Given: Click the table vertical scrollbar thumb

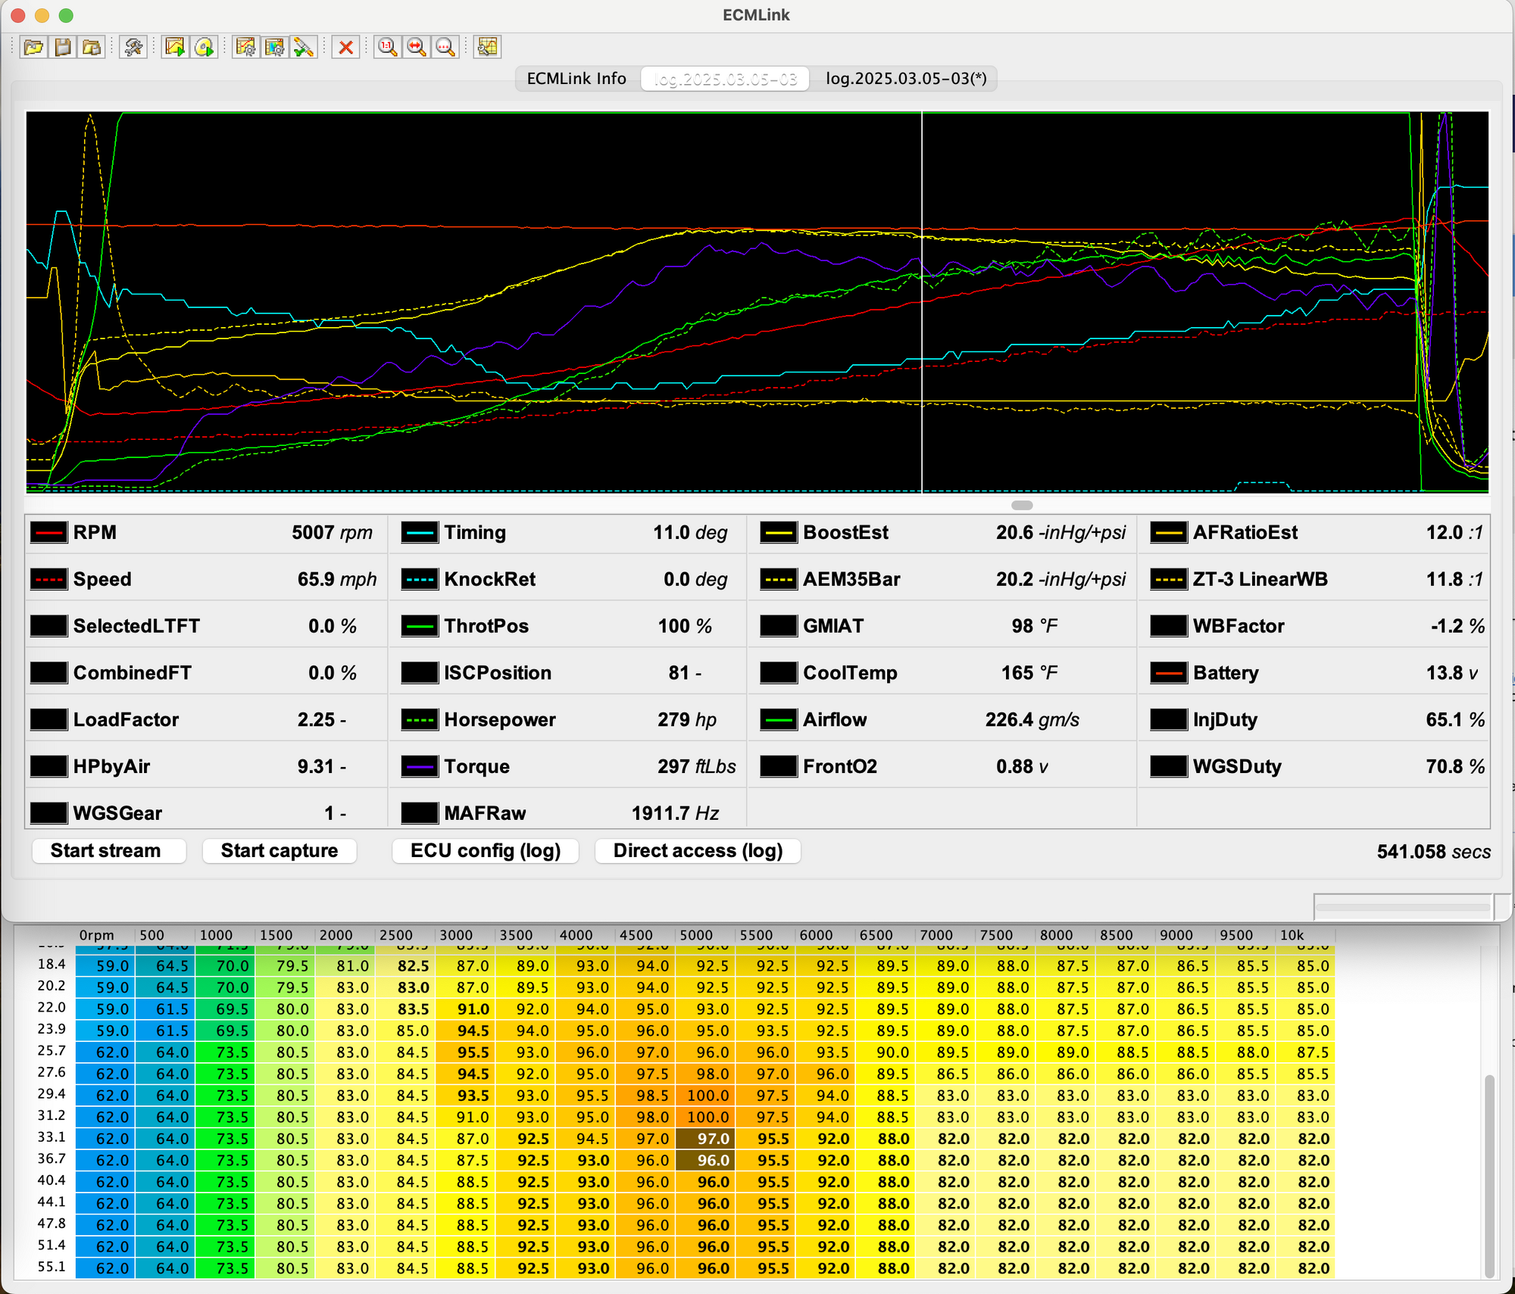Looking at the screenshot, I should click(x=1489, y=1176).
